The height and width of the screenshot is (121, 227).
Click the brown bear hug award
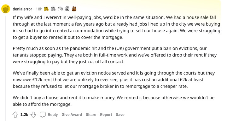pyautogui.click(x=74, y=9)
